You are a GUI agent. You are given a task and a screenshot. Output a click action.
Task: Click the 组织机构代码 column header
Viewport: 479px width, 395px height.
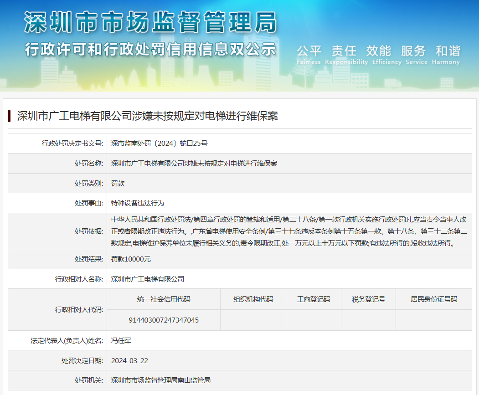[253, 299]
